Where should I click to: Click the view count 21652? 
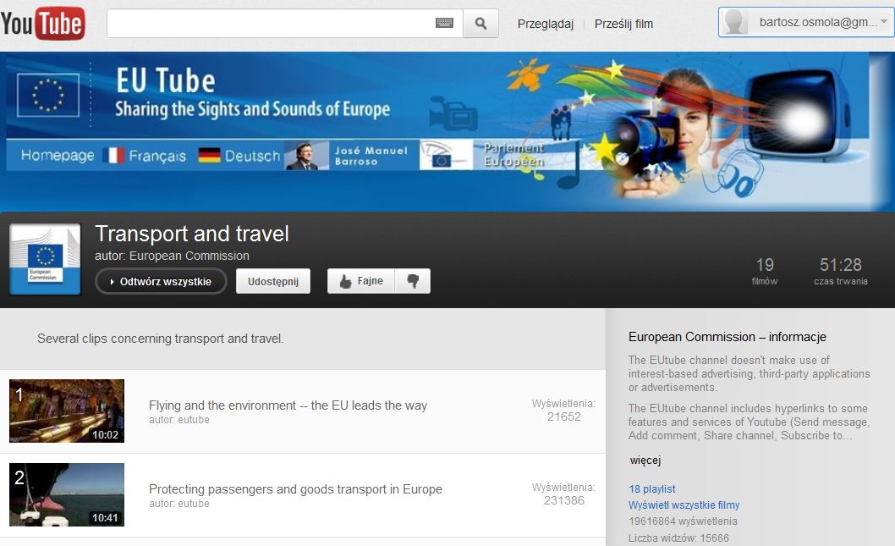tap(564, 417)
